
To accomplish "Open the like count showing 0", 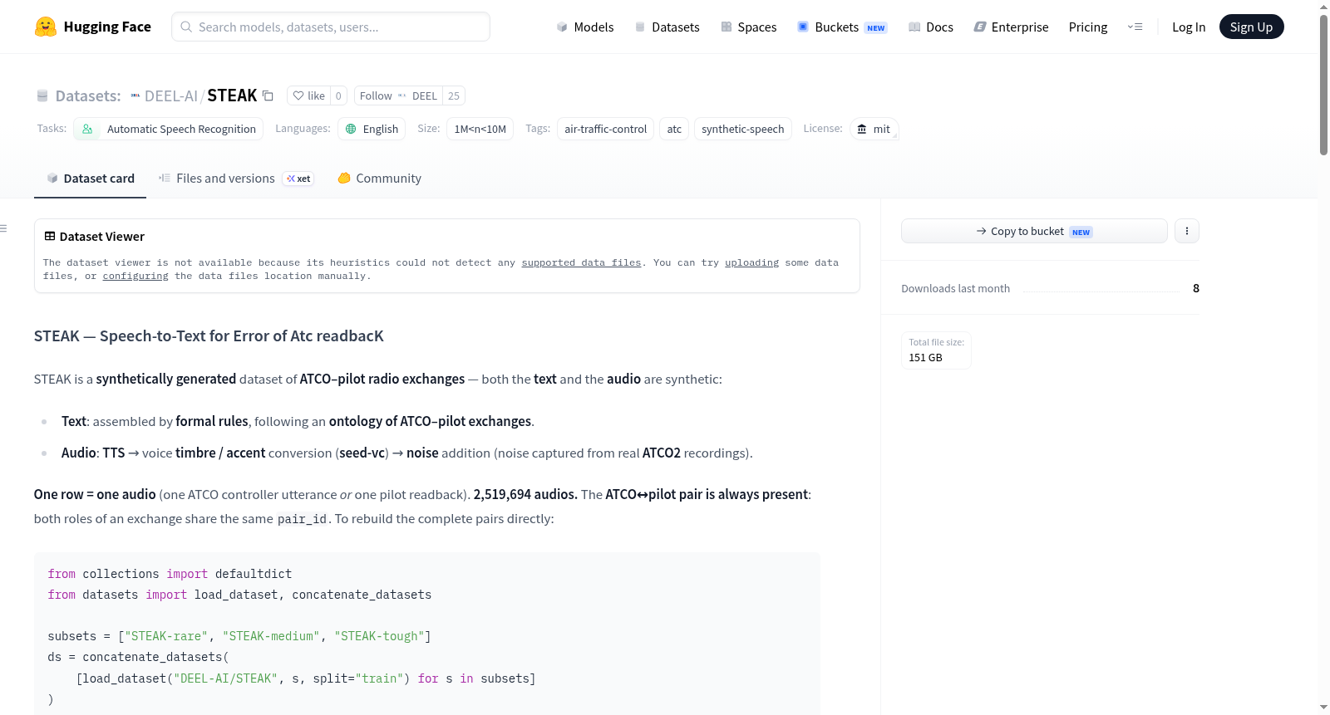I will pyautogui.click(x=338, y=95).
